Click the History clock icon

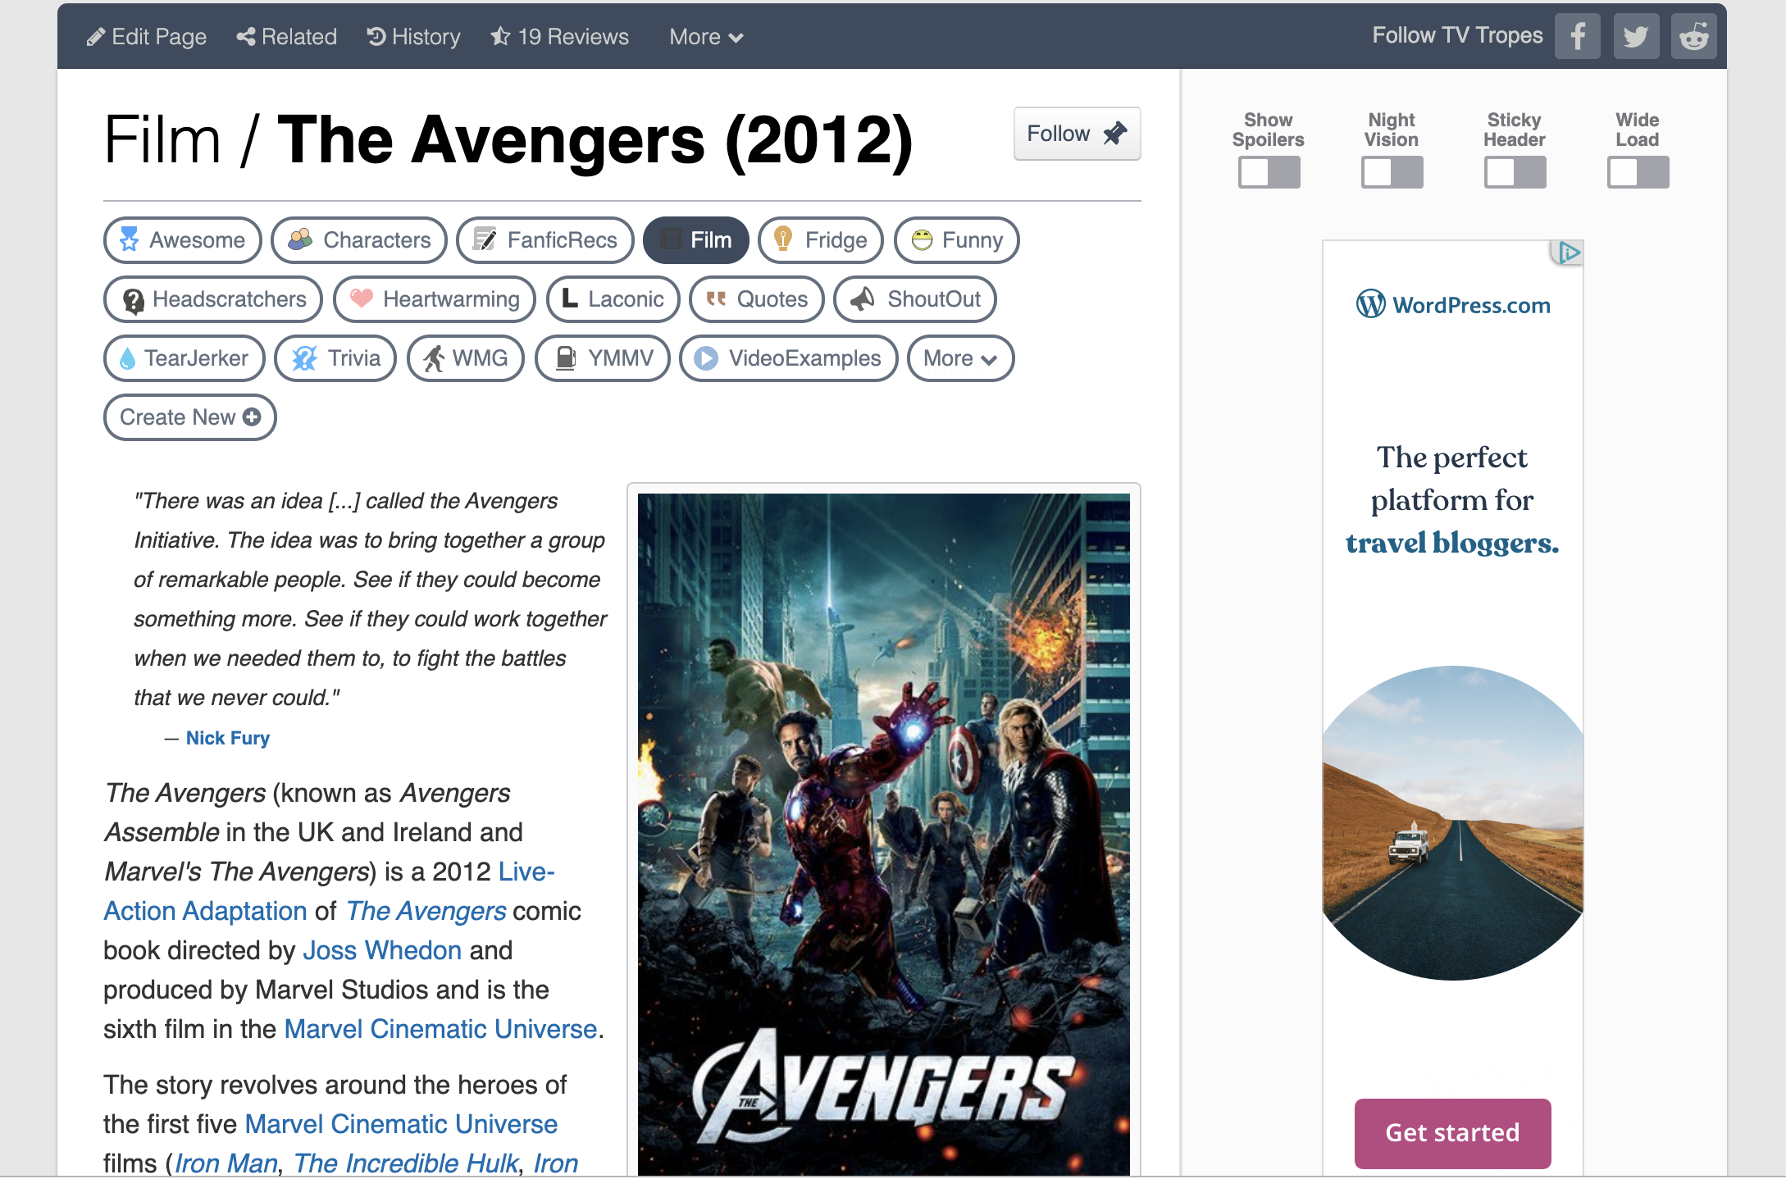[376, 37]
